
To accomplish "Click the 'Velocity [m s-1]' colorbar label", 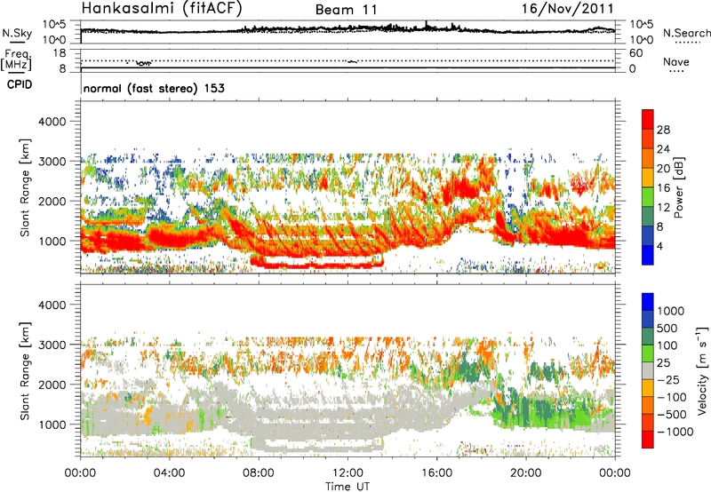I will coord(702,370).
